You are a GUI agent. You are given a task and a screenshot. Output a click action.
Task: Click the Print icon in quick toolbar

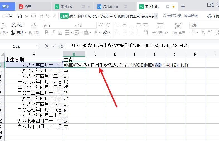[33, 16]
